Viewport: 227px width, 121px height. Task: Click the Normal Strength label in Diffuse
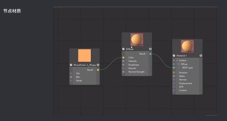pyautogui.click(x=136, y=72)
